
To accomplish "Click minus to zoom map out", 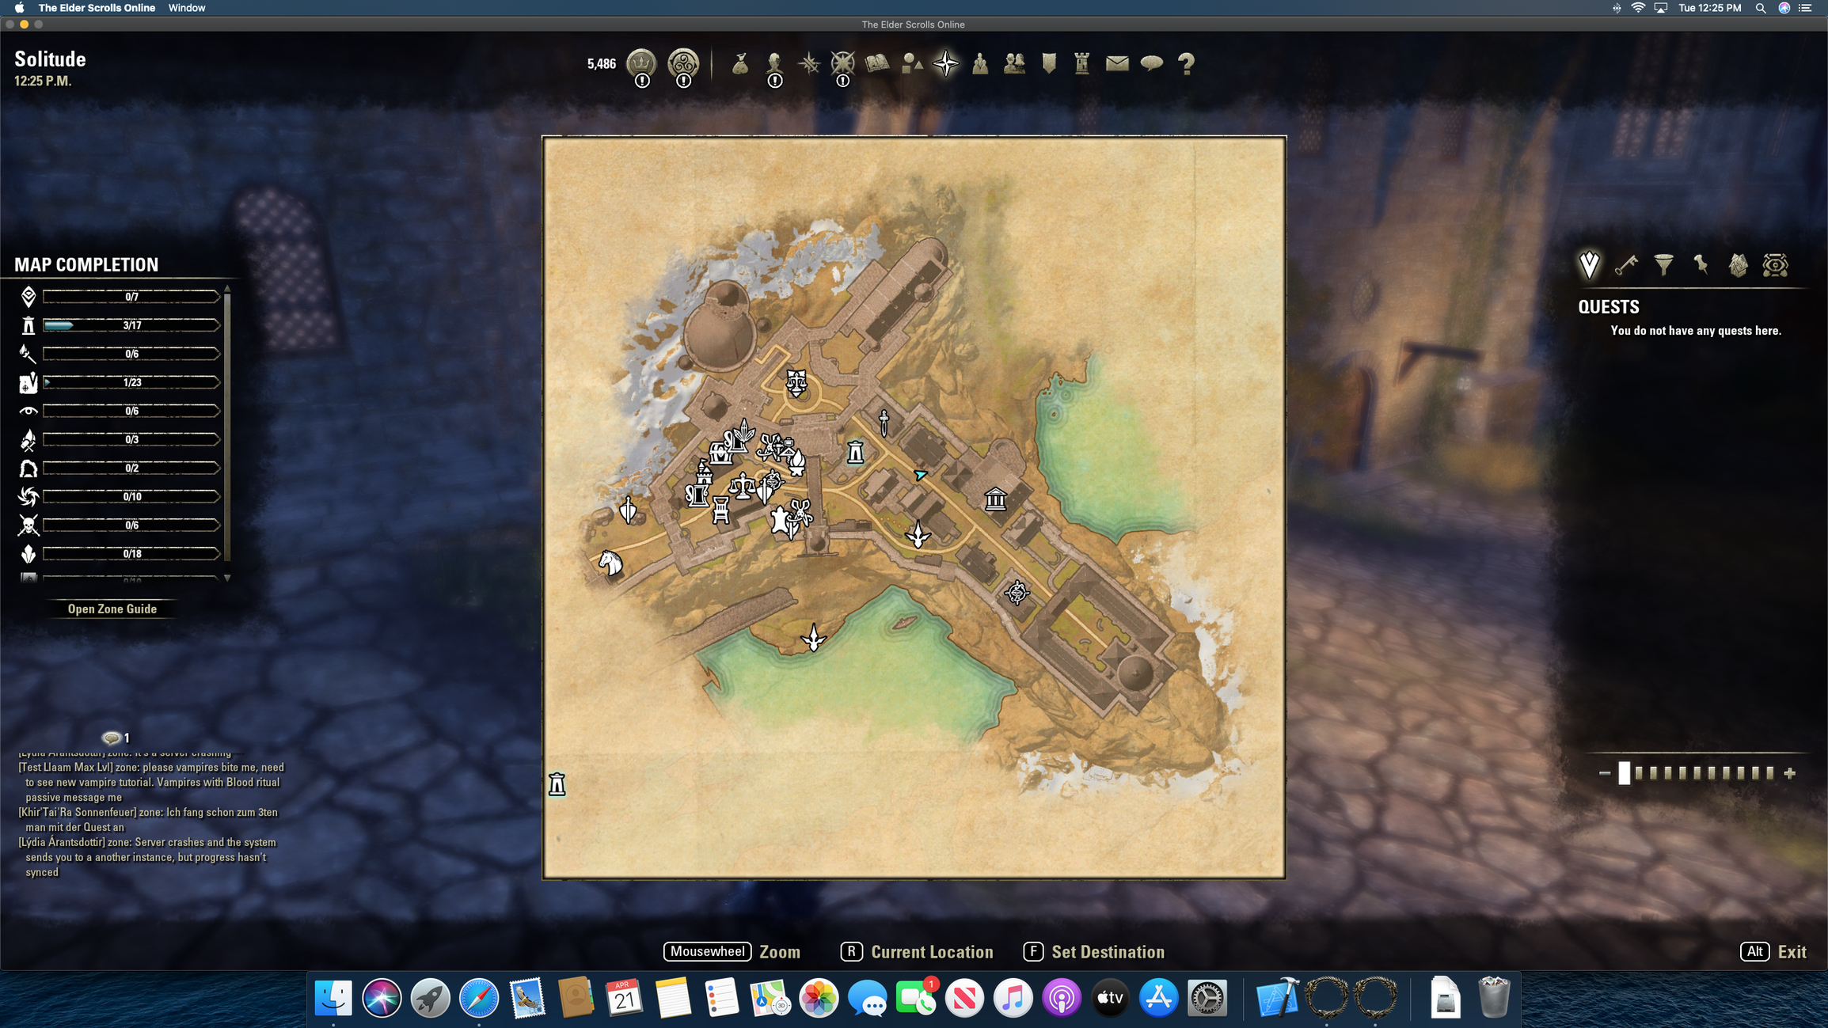I will [x=1604, y=773].
